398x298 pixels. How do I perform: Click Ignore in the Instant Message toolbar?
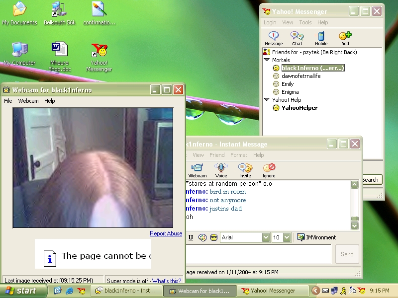pos(269,170)
